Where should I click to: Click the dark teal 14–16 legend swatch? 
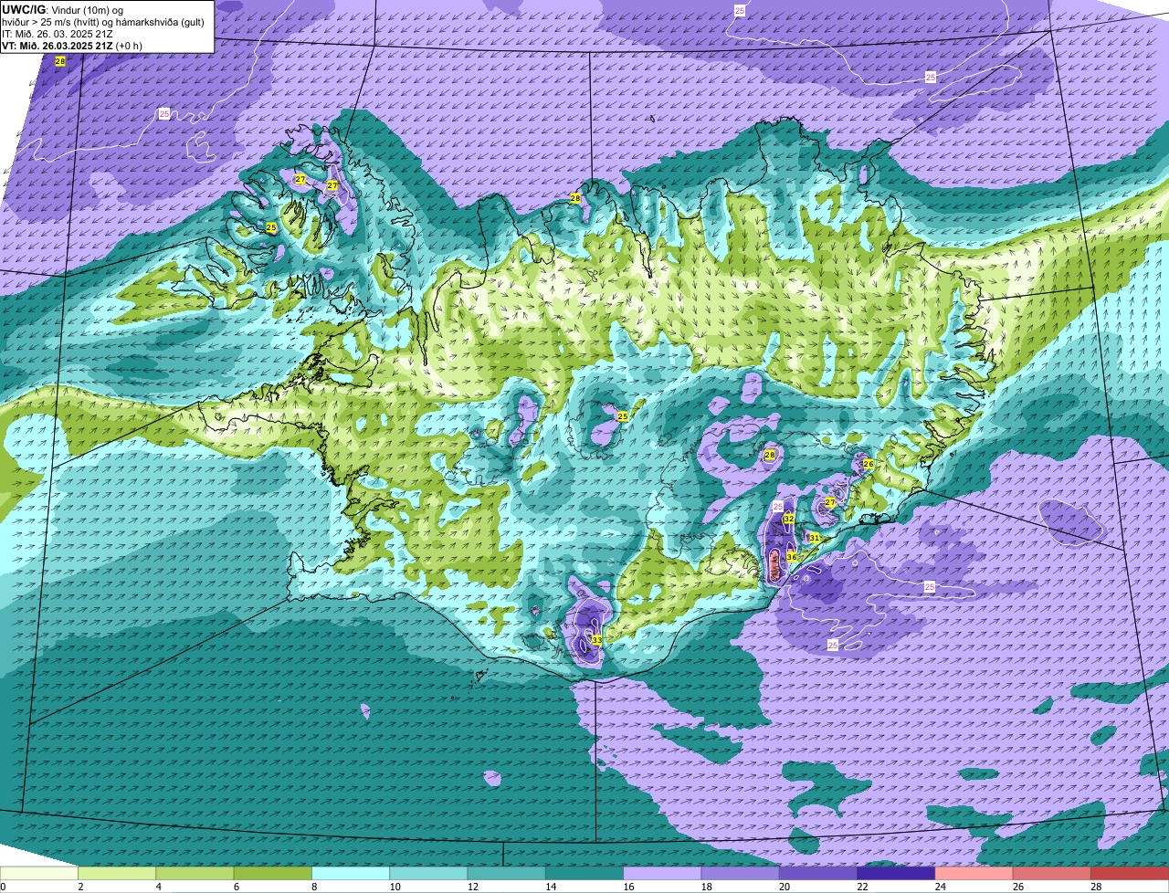click(x=584, y=874)
